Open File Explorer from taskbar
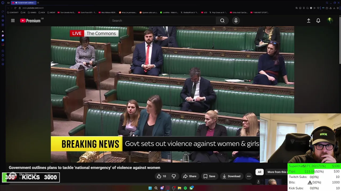This screenshot has width=341, height=191. pos(179,188)
